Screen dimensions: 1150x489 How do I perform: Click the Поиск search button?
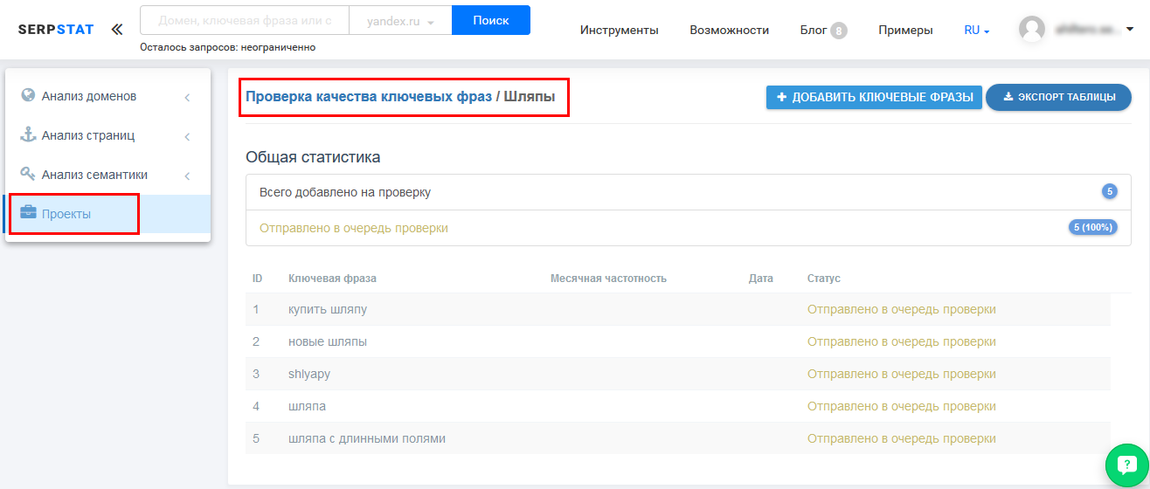[x=490, y=20]
